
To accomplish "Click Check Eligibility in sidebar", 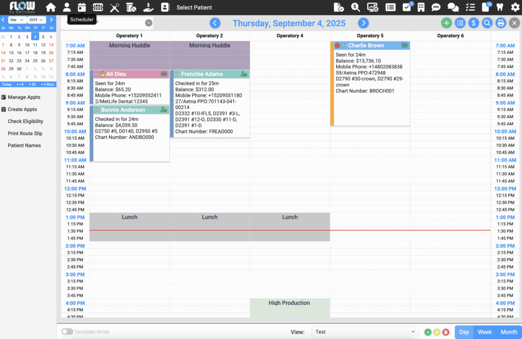I will [25, 121].
